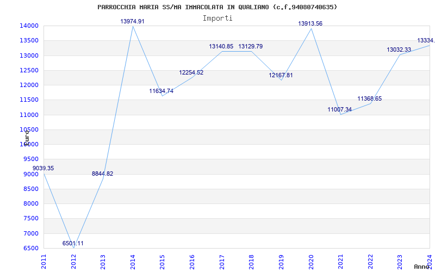Select the x-axis year label 2022

[x=370, y=262]
